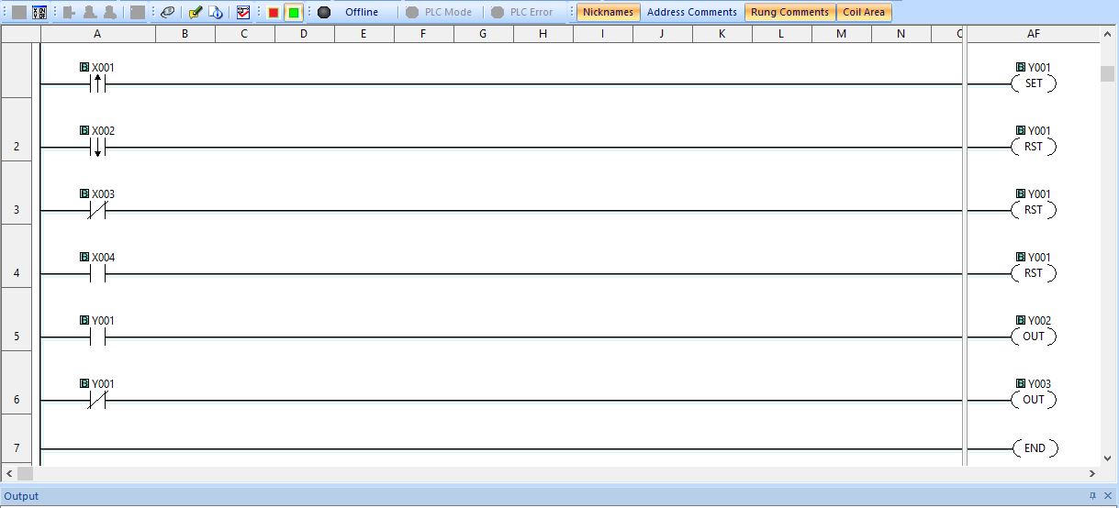Image resolution: width=1119 pixels, height=508 pixels.
Task: Toggle the Nicknames display option
Action: point(608,13)
